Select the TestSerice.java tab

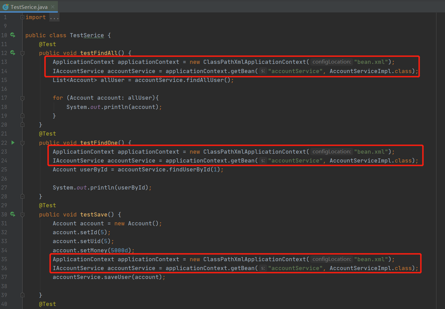[29, 7]
